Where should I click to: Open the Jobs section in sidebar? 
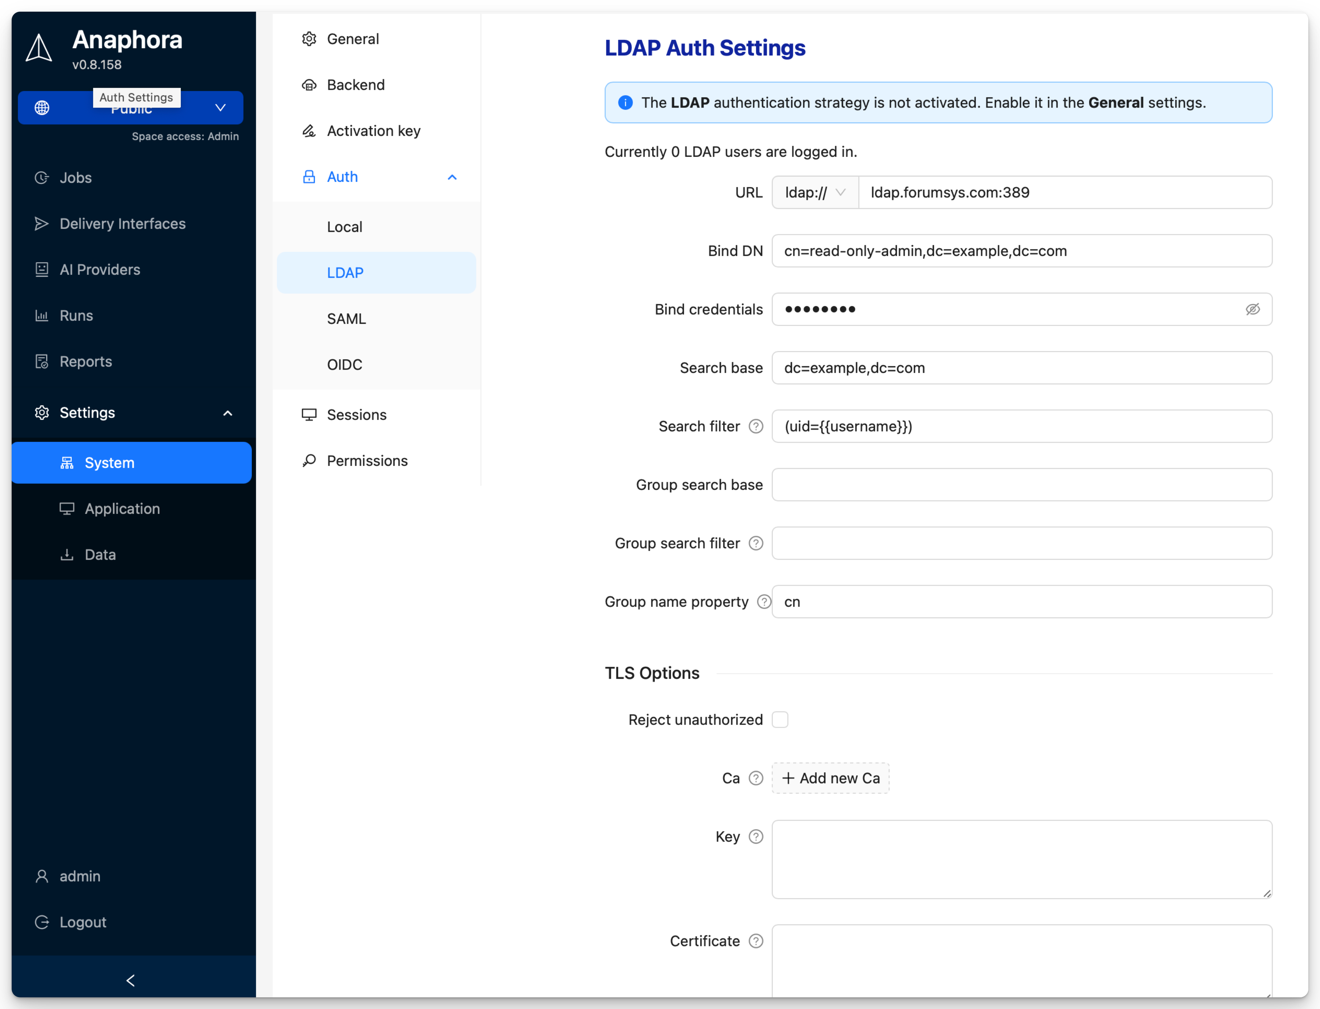(x=76, y=177)
